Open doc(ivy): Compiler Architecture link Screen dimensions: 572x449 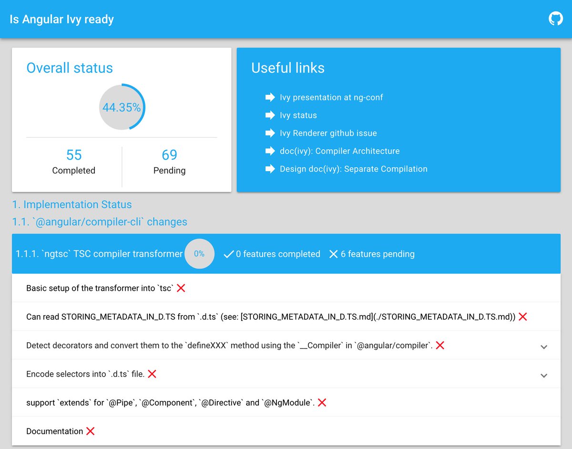(340, 151)
